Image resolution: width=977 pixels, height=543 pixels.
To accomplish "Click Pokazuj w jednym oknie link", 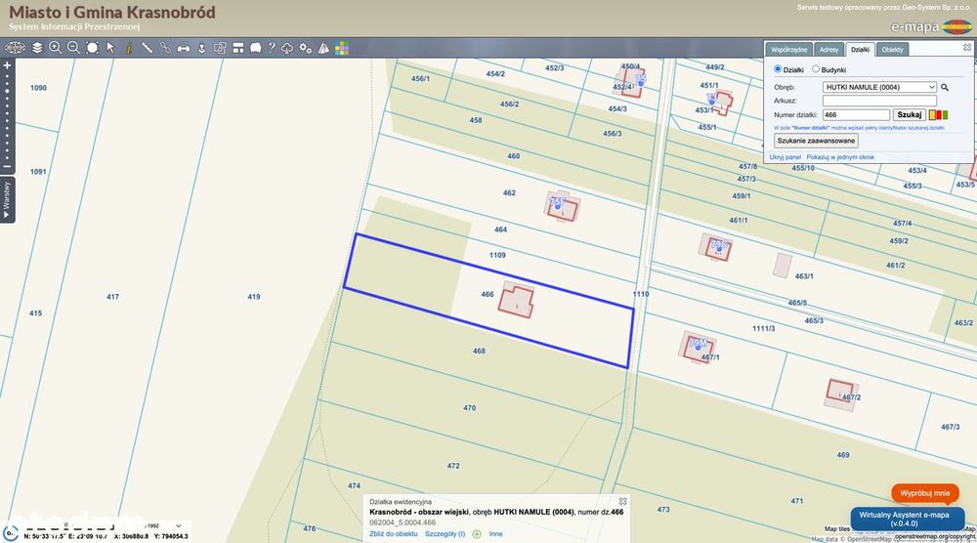I will 840,157.
